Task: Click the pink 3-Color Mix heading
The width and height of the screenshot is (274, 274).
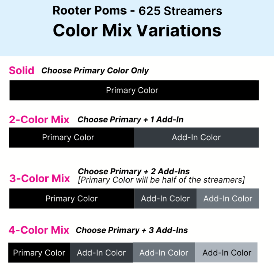Action: (40, 178)
